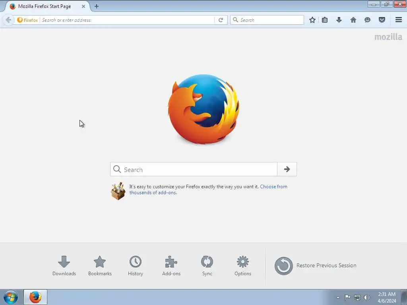
Task: Open Add-ons from the bottom launcher
Action: (x=171, y=266)
